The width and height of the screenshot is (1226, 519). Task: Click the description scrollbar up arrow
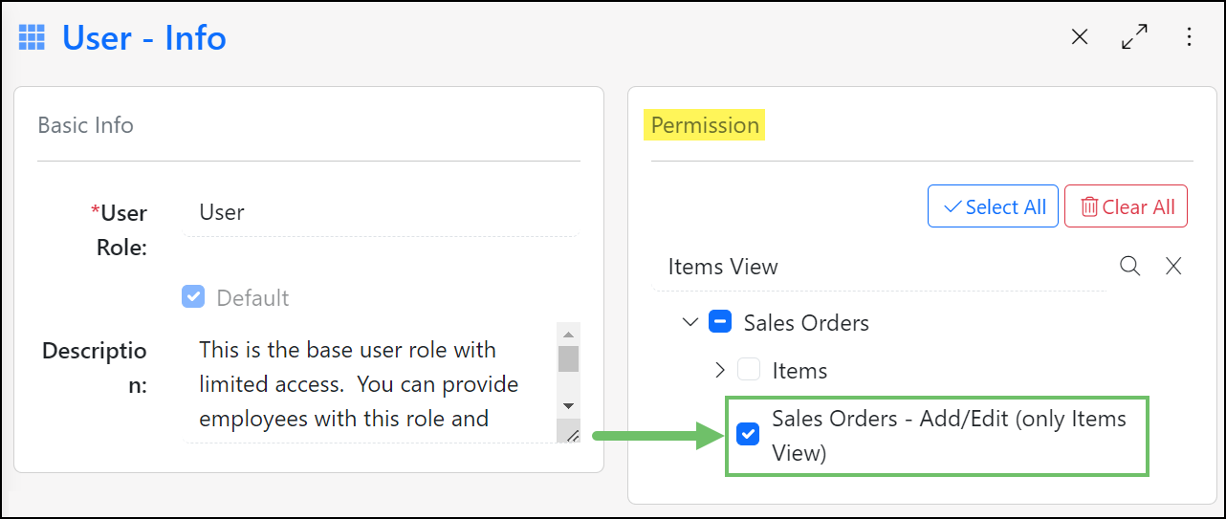568,334
